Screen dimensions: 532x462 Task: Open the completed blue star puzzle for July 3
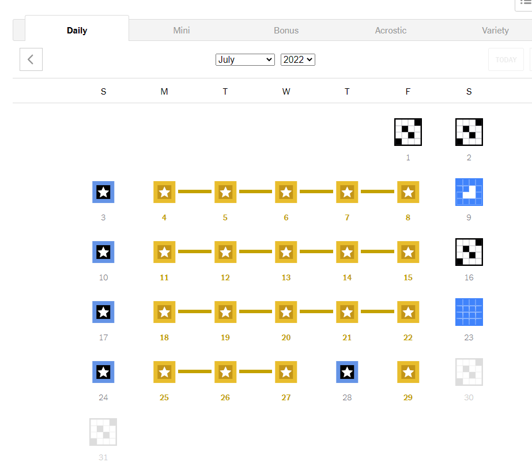[x=103, y=192]
